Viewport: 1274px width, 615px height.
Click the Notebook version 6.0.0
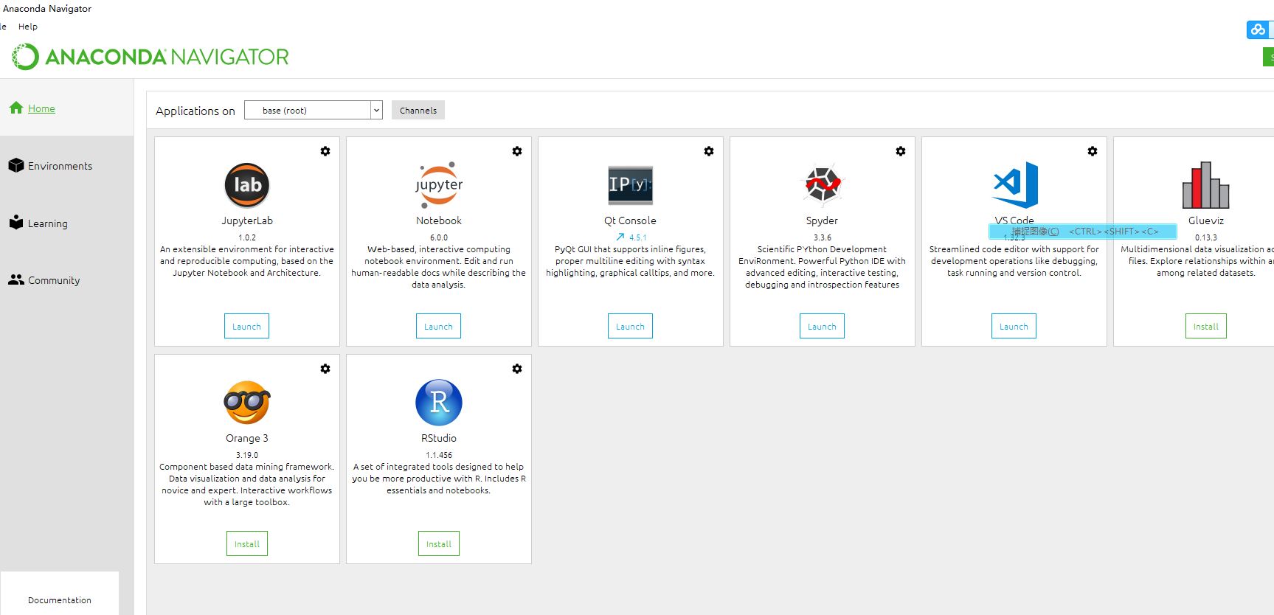pos(439,237)
